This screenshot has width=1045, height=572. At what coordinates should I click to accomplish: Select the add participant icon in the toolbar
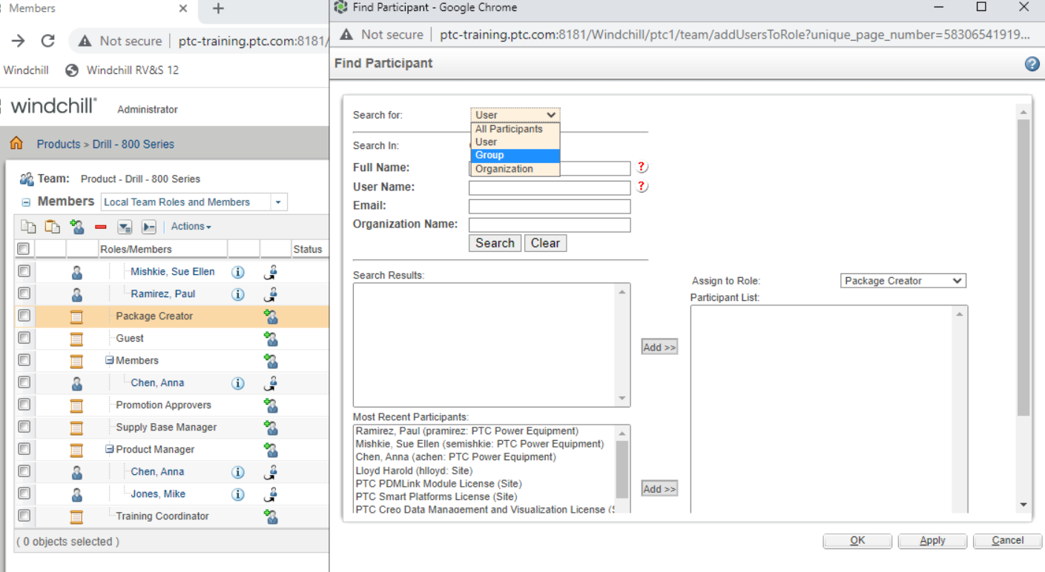[x=77, y=227]
